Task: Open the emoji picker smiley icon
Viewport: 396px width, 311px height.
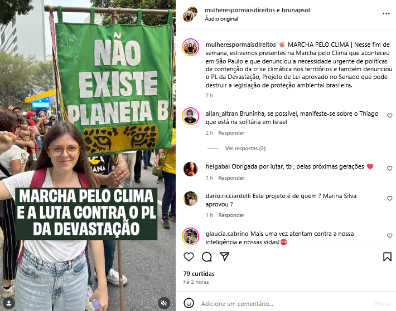Action: pos(189,303)
